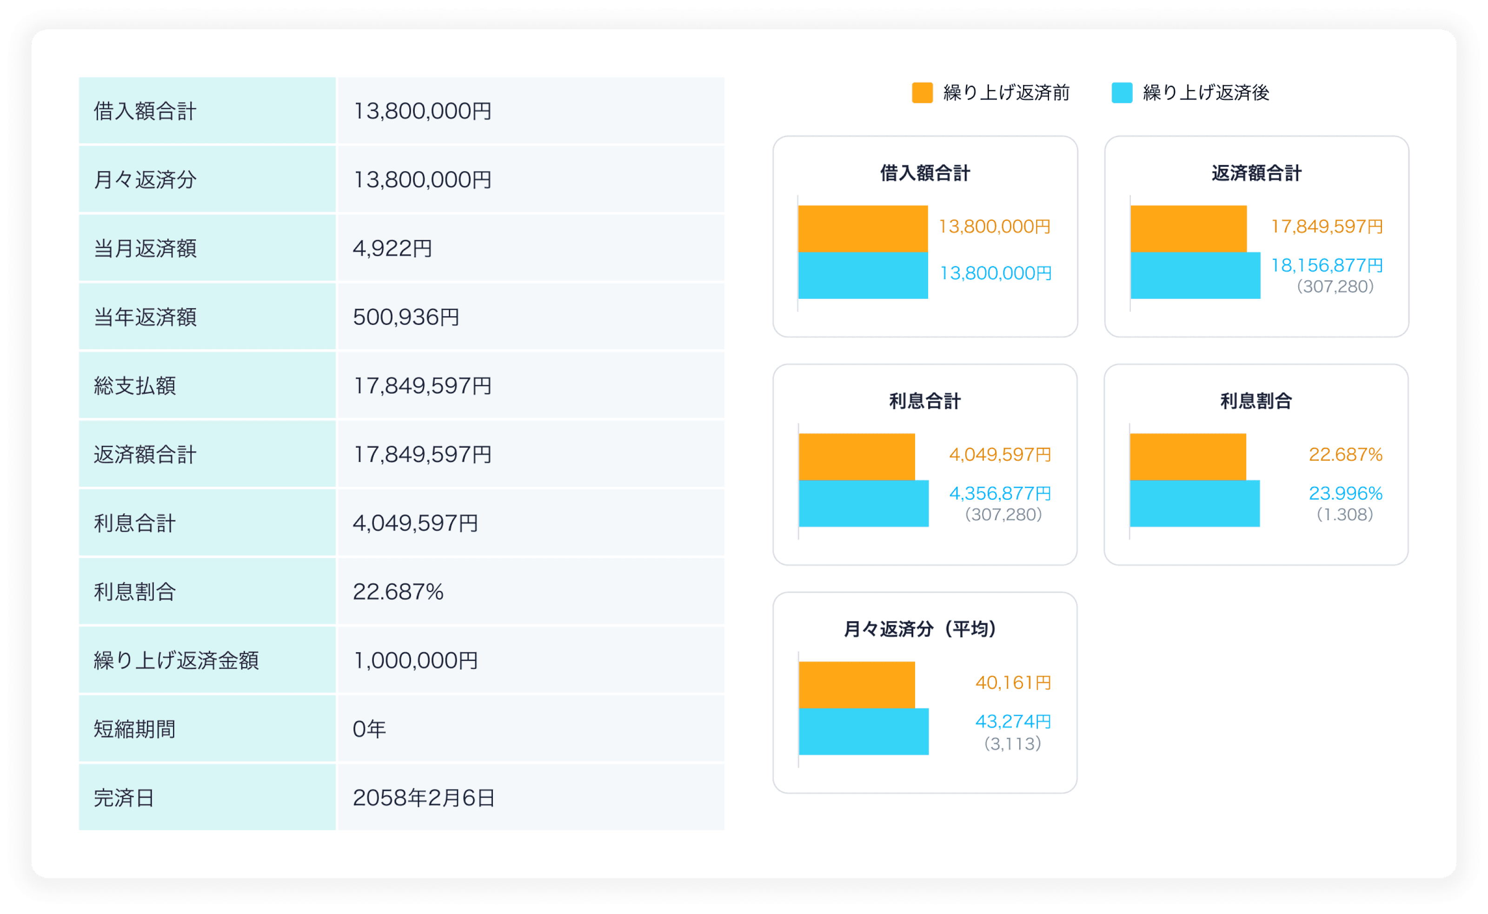Click the 短縮期間 0年 value cell

[x=369, y=729]
